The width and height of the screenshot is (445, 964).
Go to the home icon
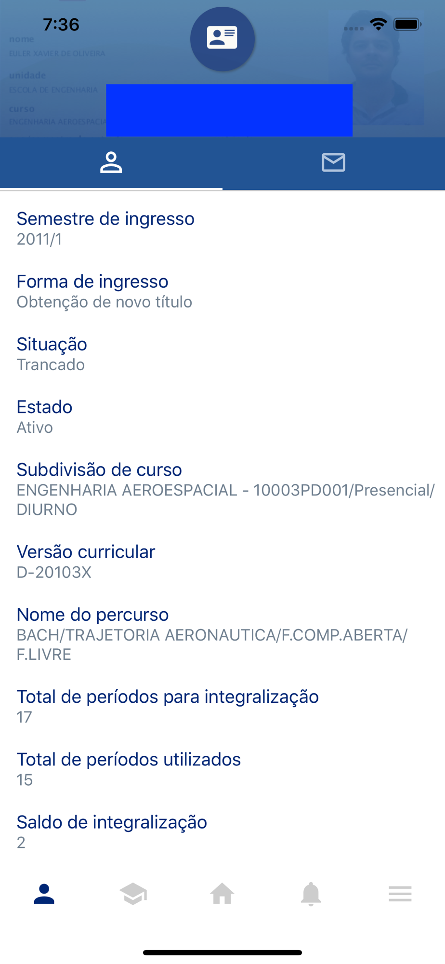pos(222,894)
